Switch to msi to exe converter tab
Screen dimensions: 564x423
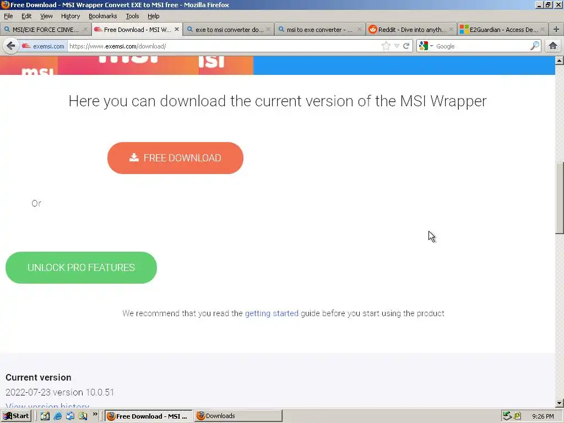(320, 30)
